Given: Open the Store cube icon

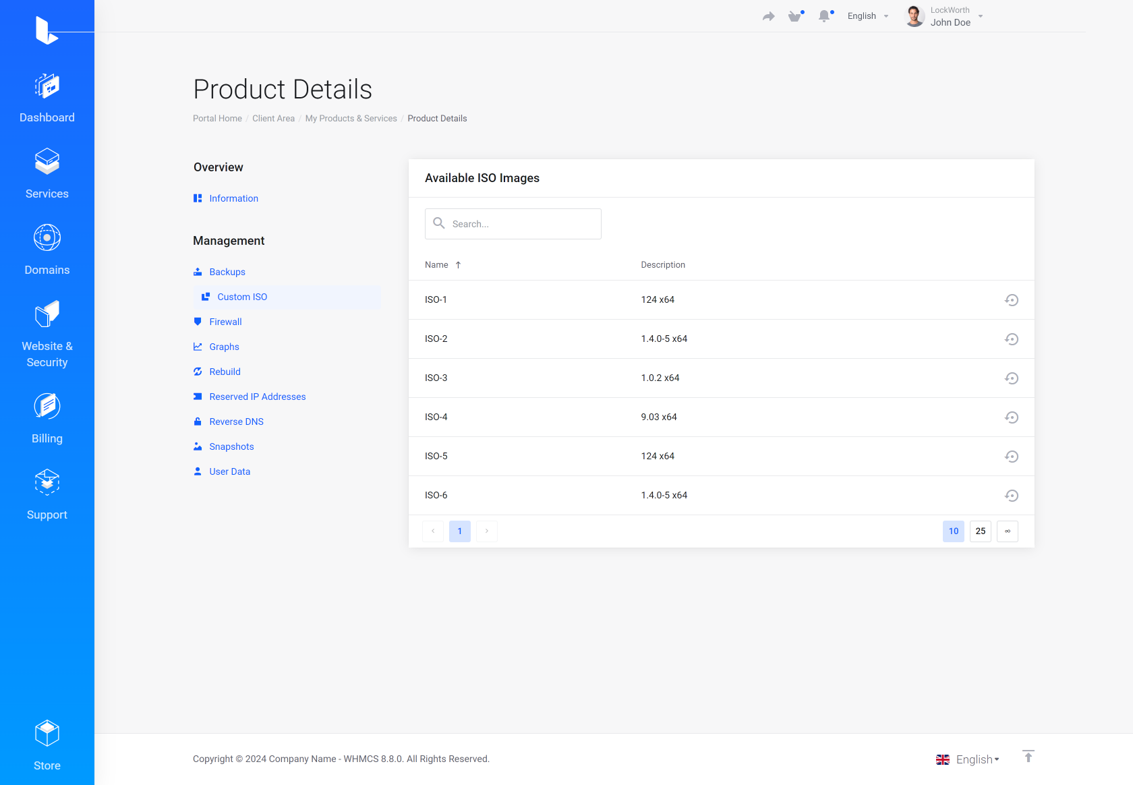Looking at the screenshot, I should point(47,733).
